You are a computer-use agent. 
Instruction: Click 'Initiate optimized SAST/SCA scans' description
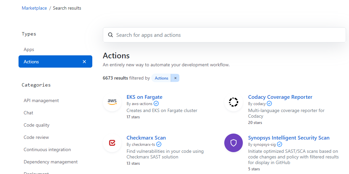click(293, 157)
